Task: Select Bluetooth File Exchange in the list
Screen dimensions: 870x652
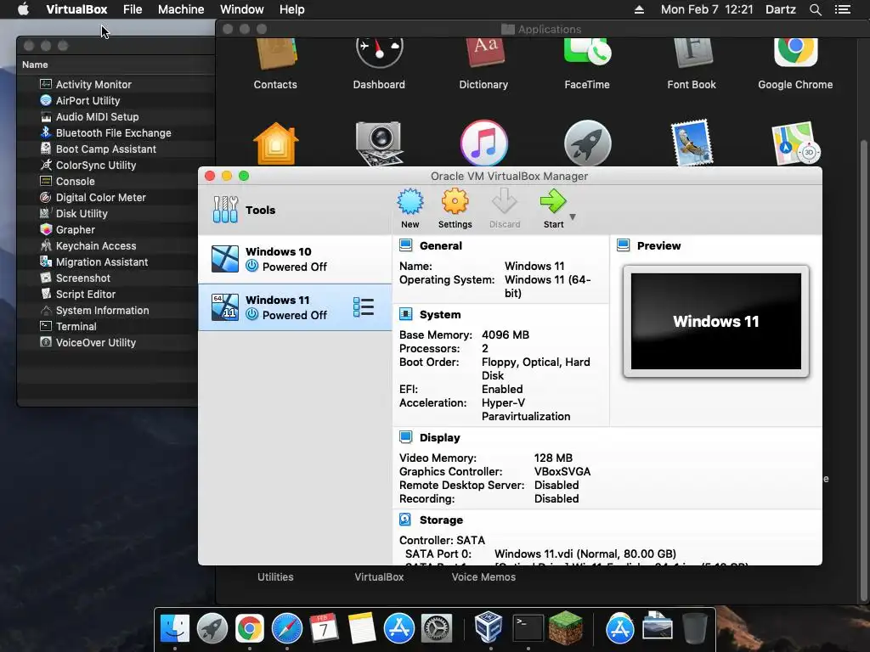Action: coord(116,132)
